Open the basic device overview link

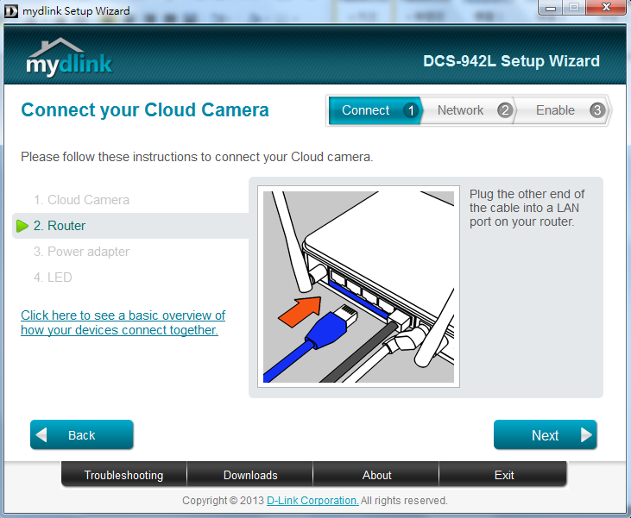coord(123,322)
